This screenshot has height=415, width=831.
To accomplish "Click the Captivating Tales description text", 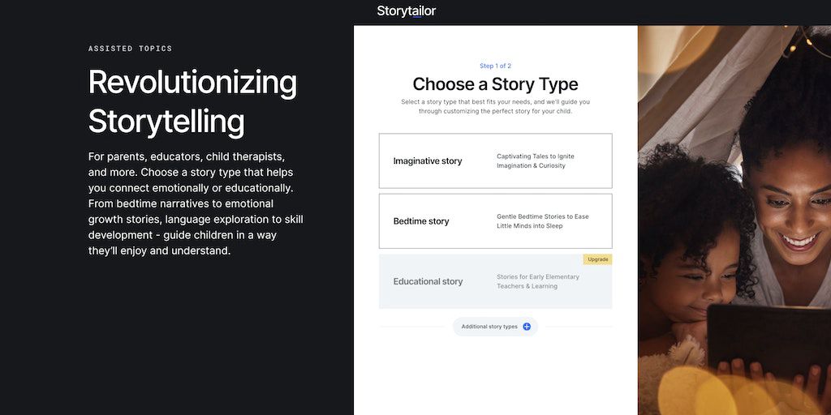I will [x=536, y=161].
